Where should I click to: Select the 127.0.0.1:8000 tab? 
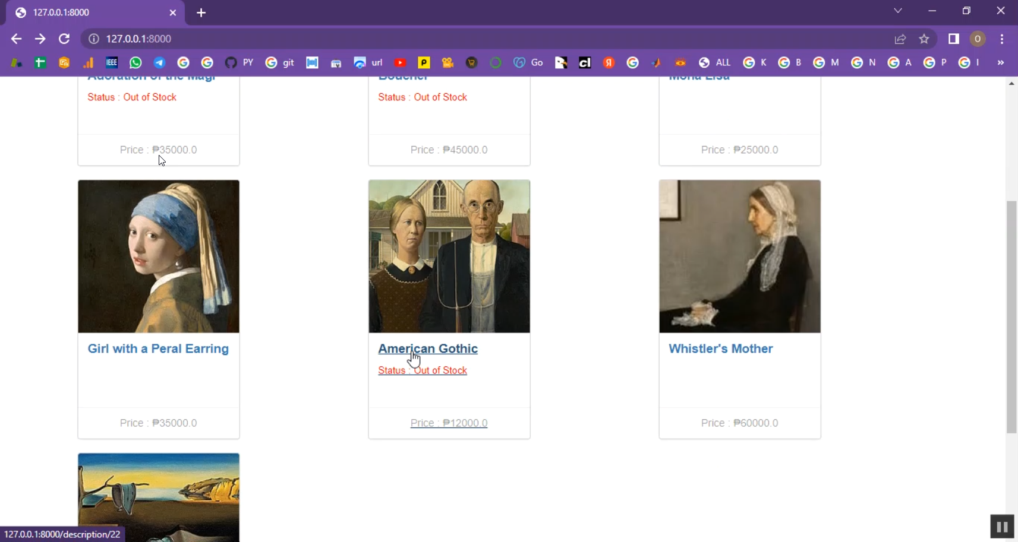[95, 12]
